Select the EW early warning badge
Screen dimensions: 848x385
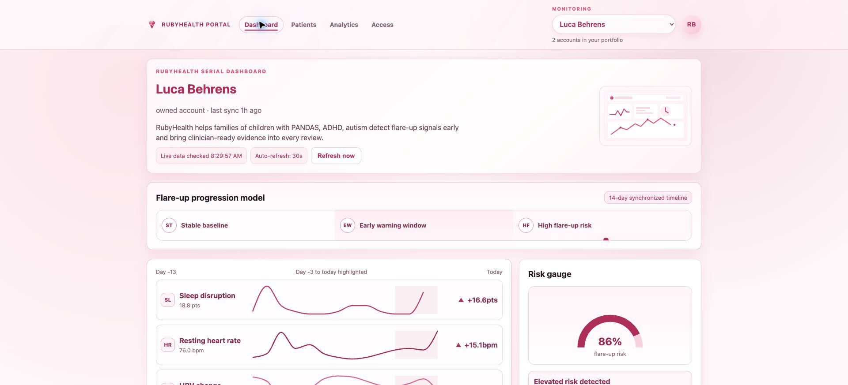(x=348, y=225)
